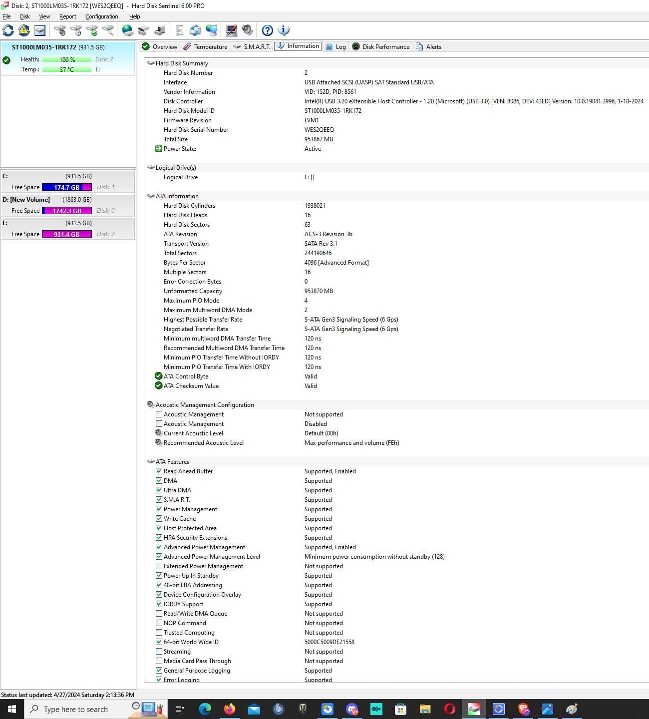Viewport: 649px width, 719px height.
Task: Open File Explorer from the taskbar
Action: [425, 709]
